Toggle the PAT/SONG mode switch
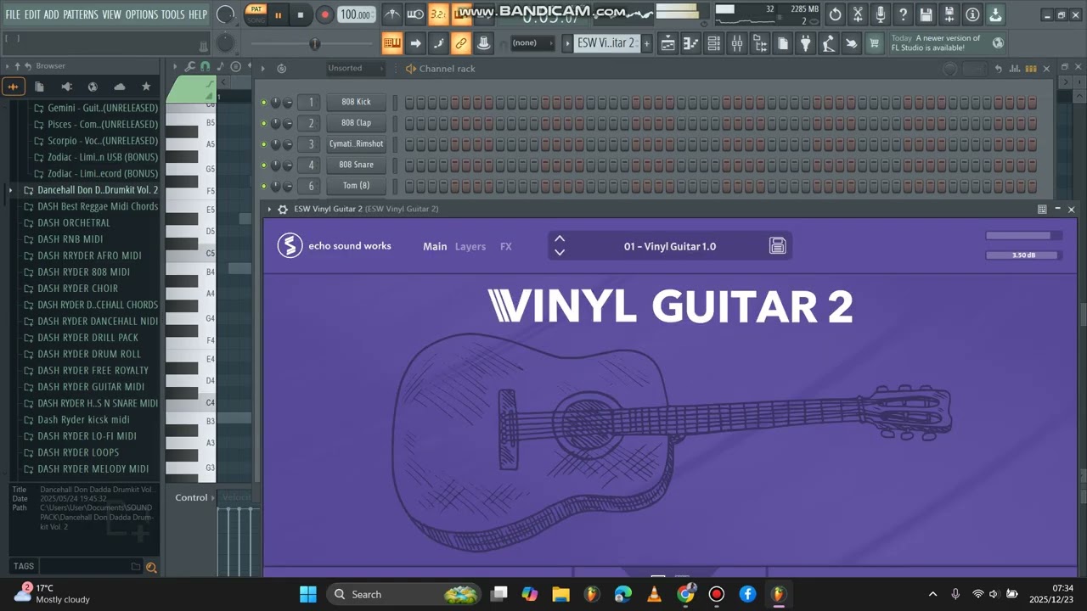 click(x=256, y=14)
